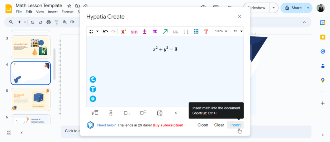Open the File menu
Screen dimensions: 330x142
pos(19,12)
